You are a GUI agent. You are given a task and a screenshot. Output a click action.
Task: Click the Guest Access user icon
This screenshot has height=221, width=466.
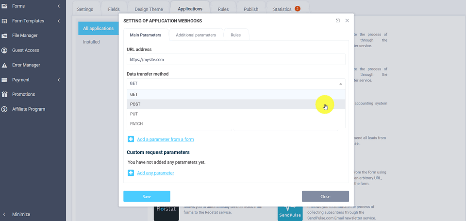coord(4,50)
